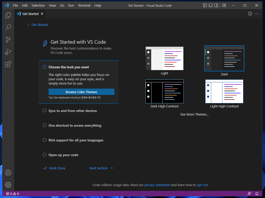Click the errors and warnings status indicator
Image resolution: width=265 pixels, height=198 pixels.
click(12, 194)
